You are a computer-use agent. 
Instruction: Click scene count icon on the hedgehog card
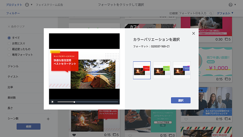tap(226, 39)
